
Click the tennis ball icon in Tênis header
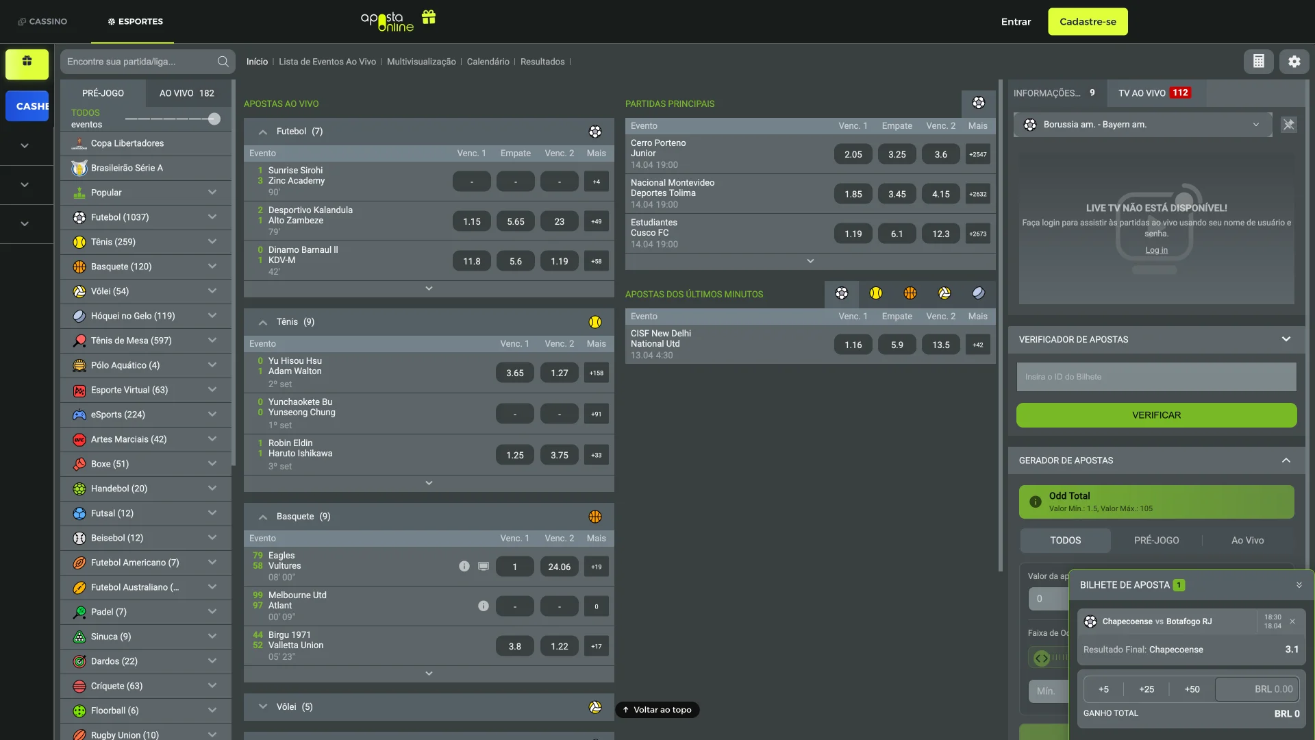(x=595, y=322)
